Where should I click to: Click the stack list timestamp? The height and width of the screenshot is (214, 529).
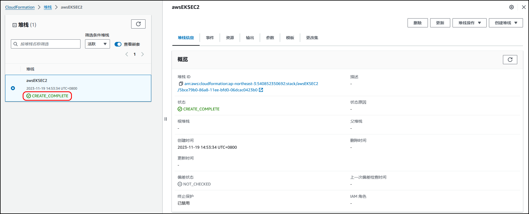52,88
